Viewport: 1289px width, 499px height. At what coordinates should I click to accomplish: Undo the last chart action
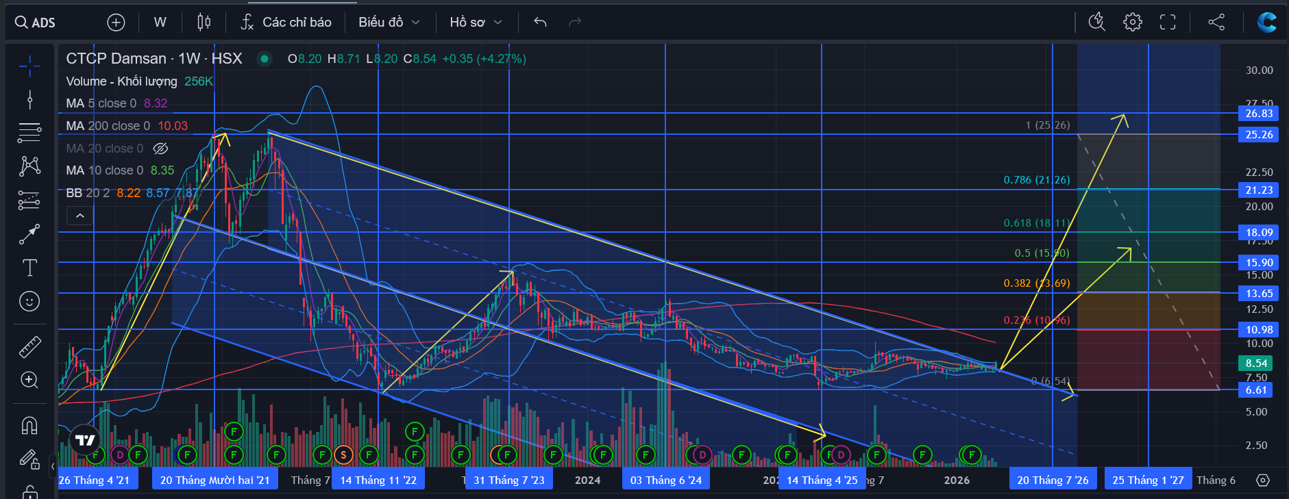tap(540, 23)
